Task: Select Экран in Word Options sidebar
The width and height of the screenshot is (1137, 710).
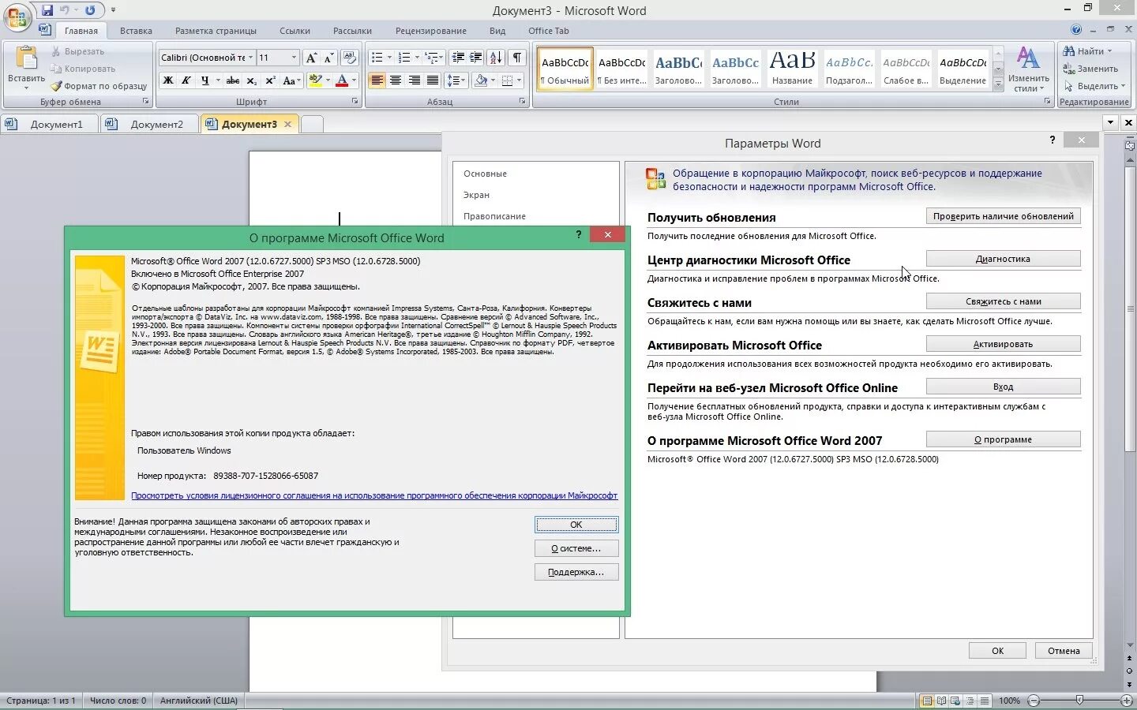Action: point(476,195)
